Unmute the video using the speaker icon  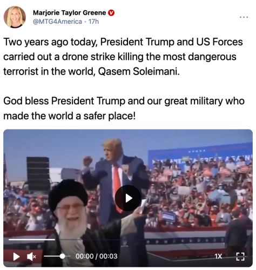31,256
